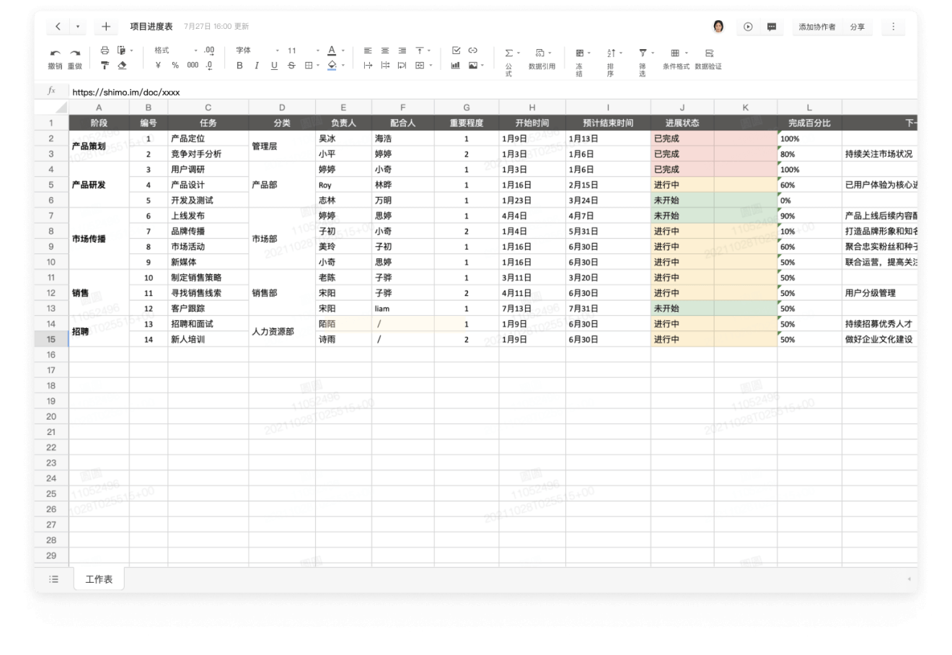Open dropdown arrow next to back button
This screenshot has height=655, width=952.
tap(77, 27)
